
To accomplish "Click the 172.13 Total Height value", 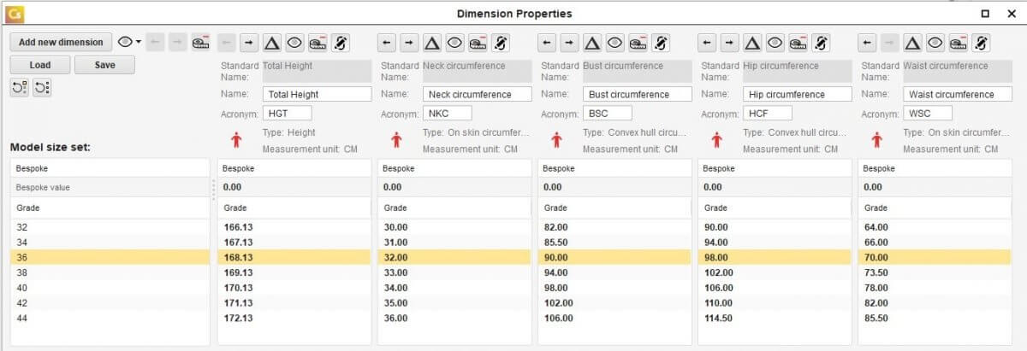I will click(x=238, y=318).
